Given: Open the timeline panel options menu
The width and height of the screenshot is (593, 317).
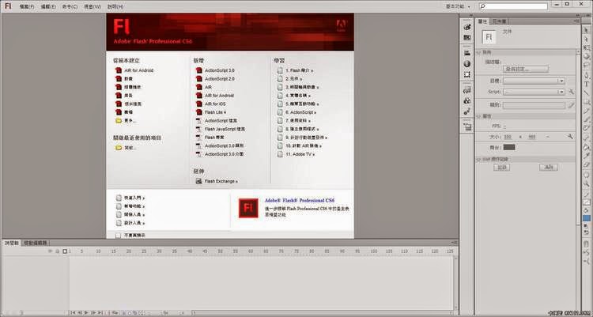Looking at the screenshot, I should click(454, 243).
